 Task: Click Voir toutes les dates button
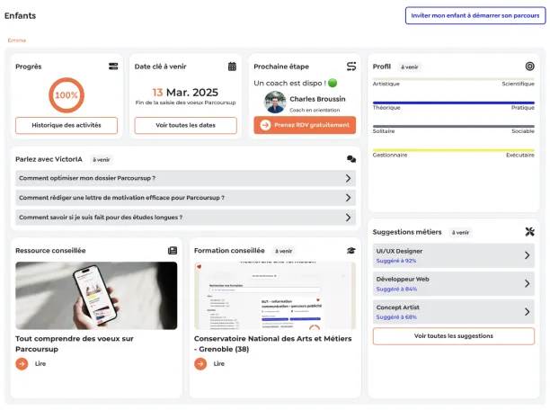click(185, 125)
